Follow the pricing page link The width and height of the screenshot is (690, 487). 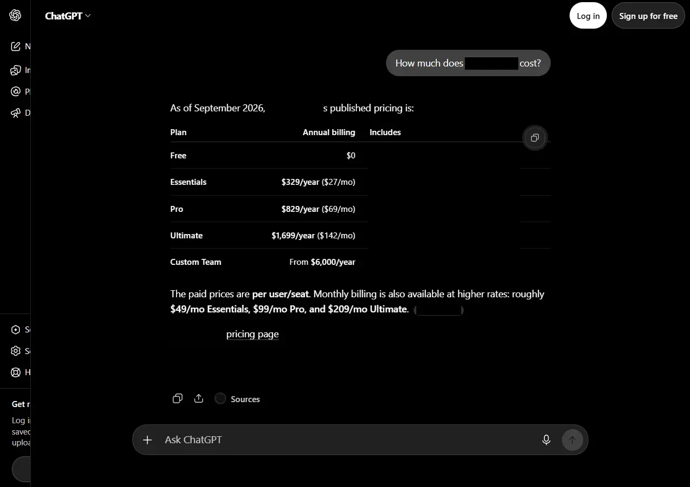click(253, 334)
